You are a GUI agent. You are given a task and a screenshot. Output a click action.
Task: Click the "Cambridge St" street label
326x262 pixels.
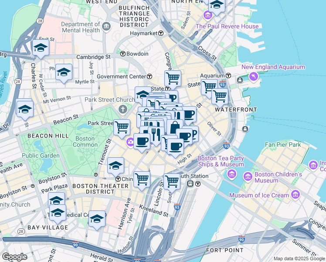pyautogui.click(x=94, y=57)
